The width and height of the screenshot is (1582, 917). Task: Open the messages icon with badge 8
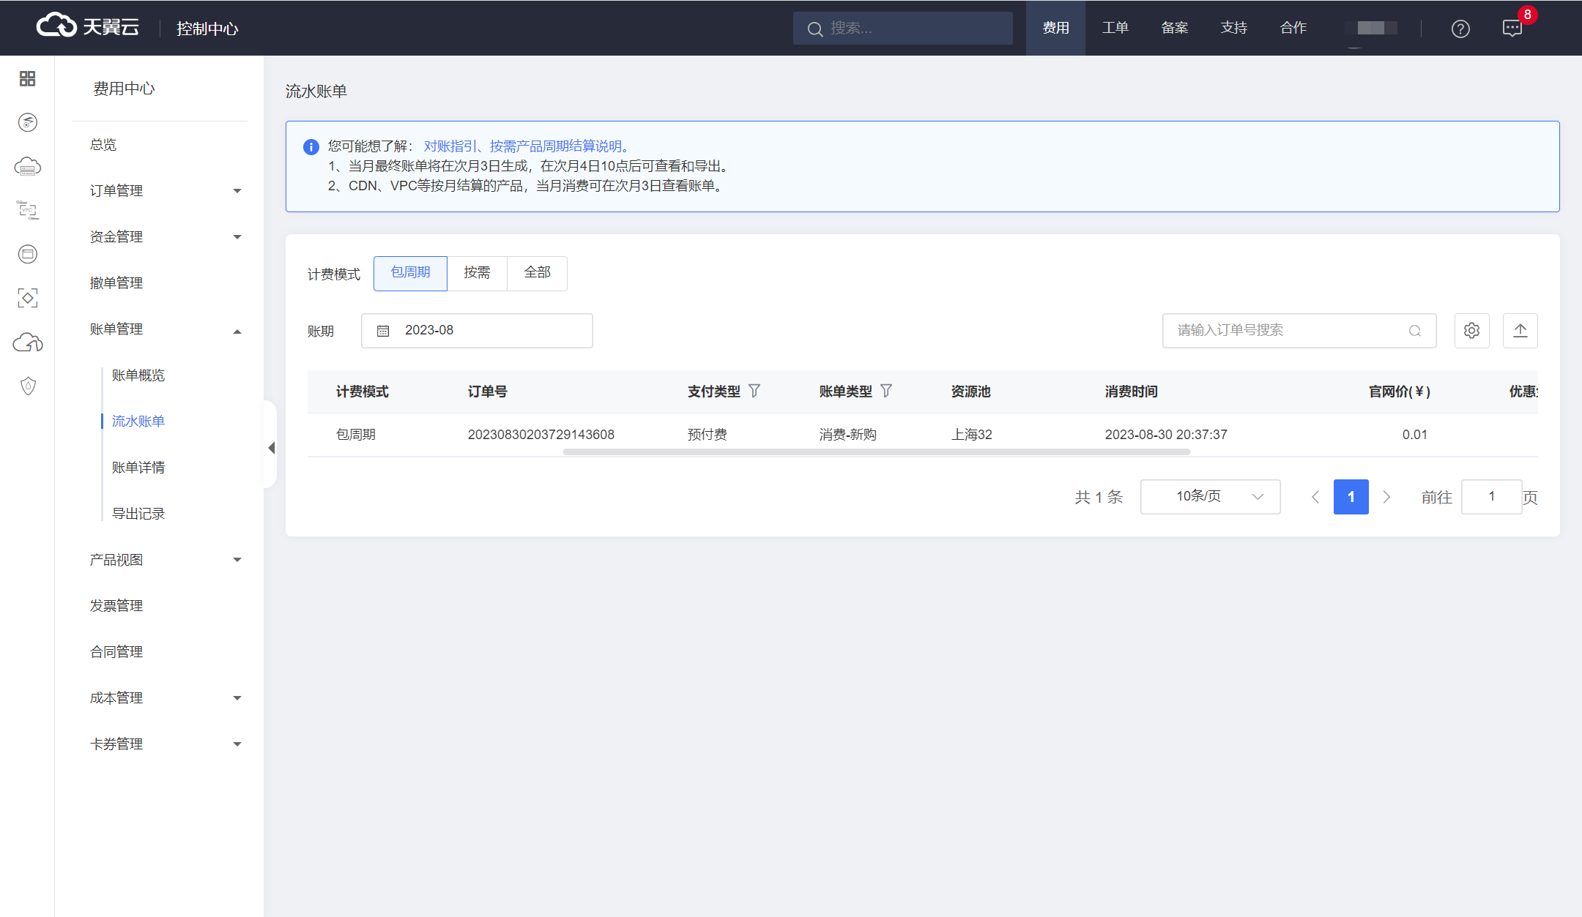tap(1512, 29)
